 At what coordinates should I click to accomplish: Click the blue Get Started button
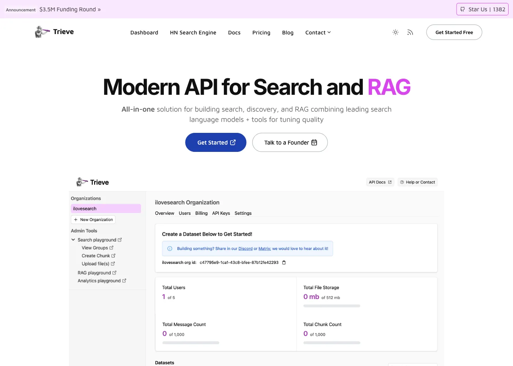point(216,142)
